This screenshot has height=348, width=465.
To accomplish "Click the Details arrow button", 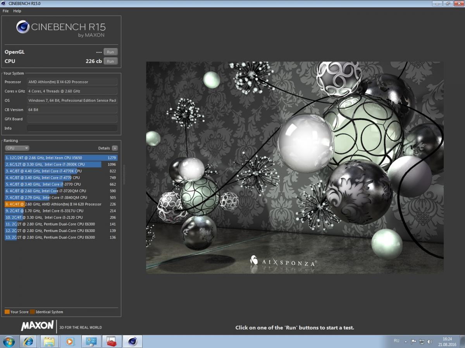I will 115,148.
